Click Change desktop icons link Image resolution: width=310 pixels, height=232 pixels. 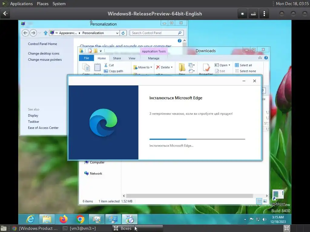pos(44,53)
